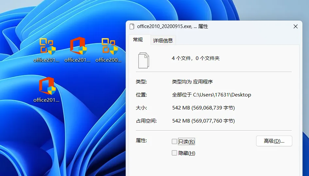Open the 高级(D)... advanced attributes button
Viewport: 309px width, 176px height.
click(x=274, y=141)
